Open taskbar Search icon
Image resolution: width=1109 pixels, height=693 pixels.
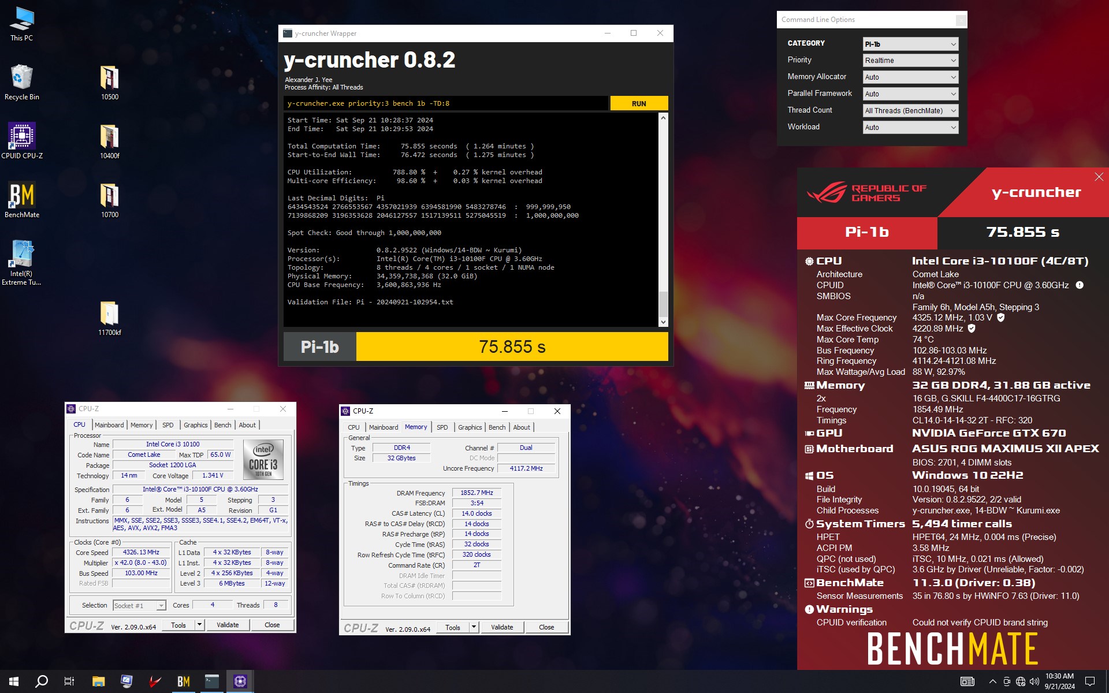42,681
